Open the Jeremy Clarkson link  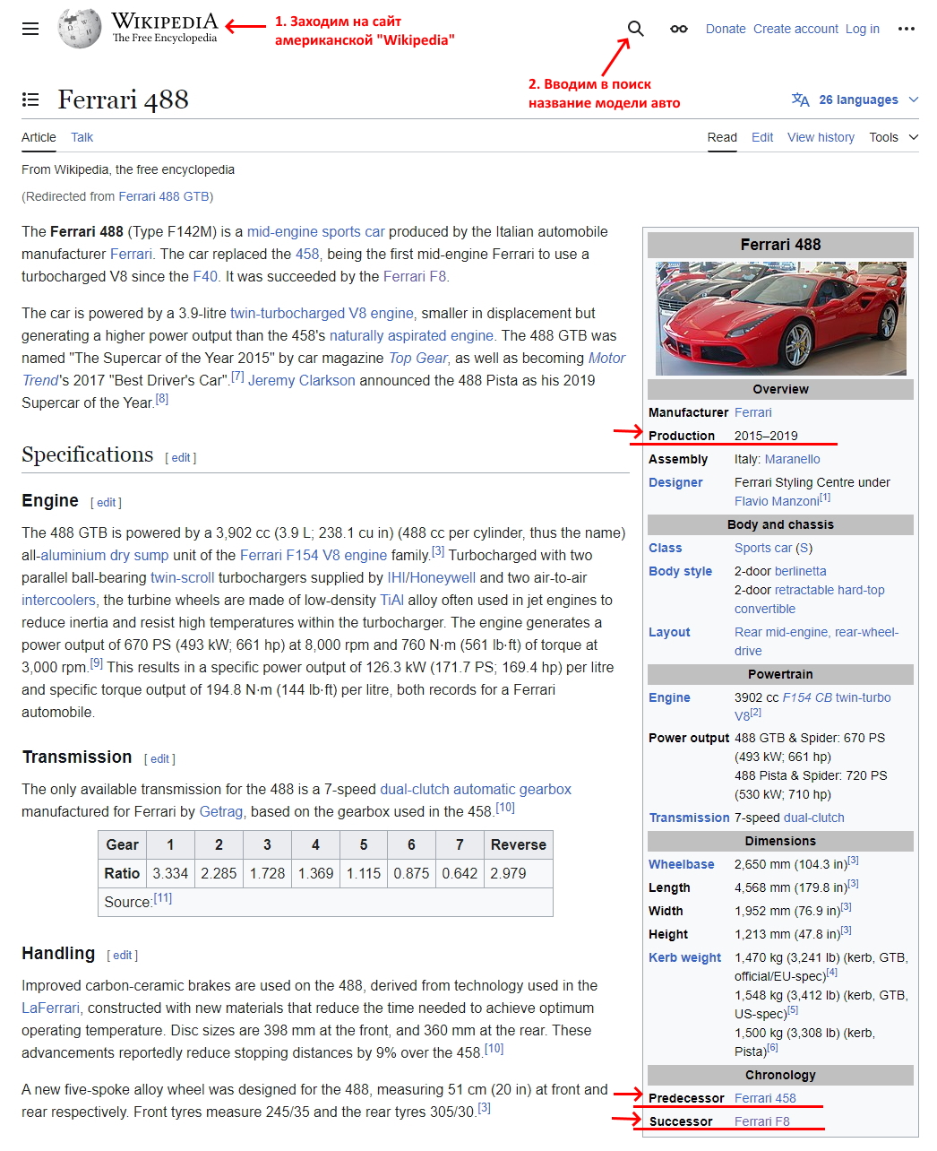[302, 380]
